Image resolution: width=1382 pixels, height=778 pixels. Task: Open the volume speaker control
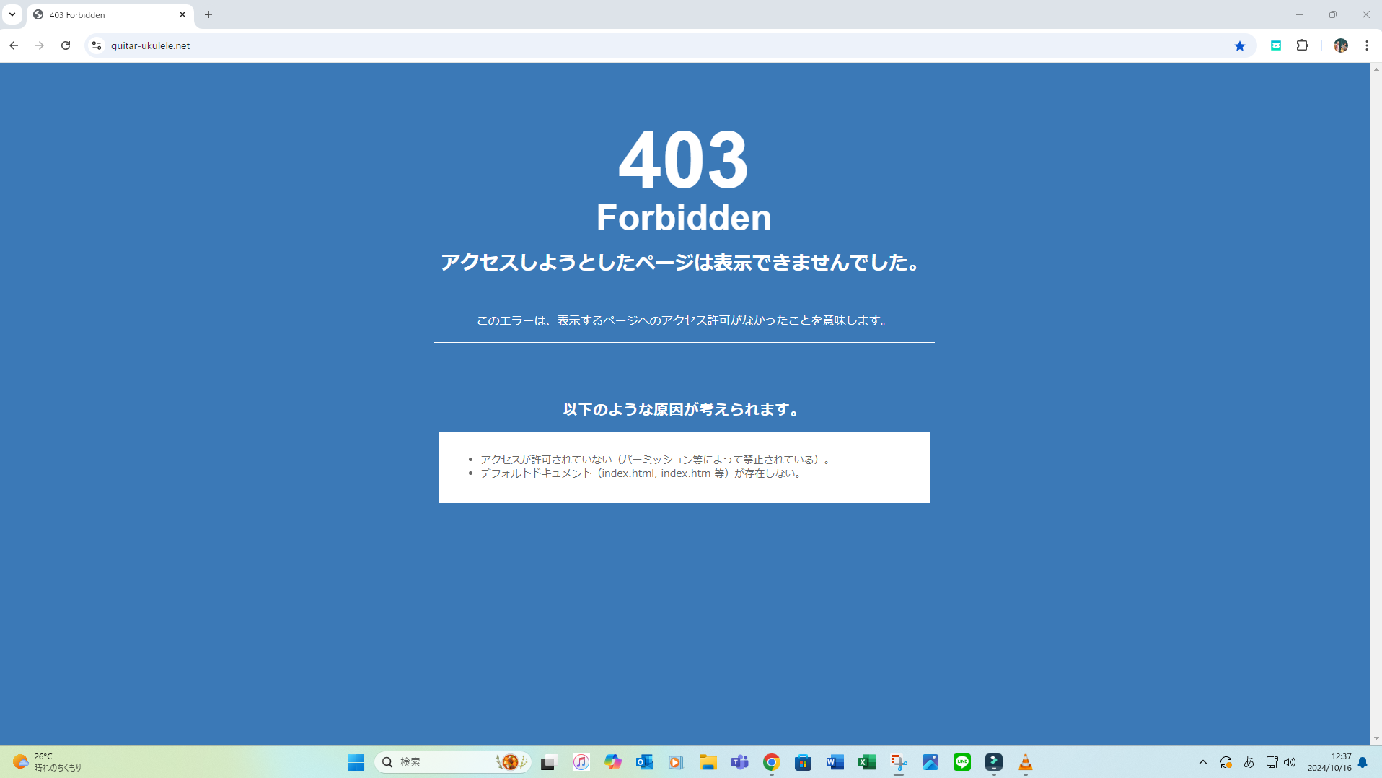[1290, 762]
